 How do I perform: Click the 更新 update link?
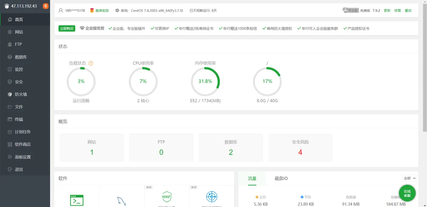387,10
